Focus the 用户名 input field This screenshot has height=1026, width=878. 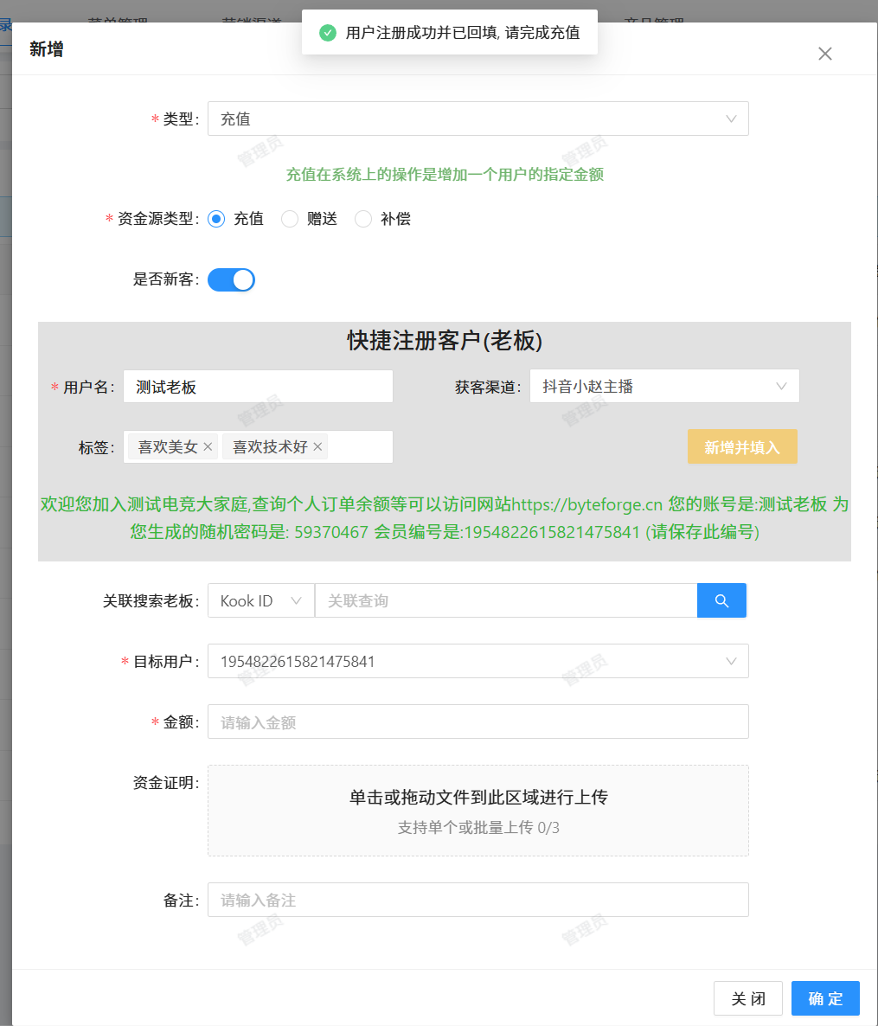pos(259,387)
